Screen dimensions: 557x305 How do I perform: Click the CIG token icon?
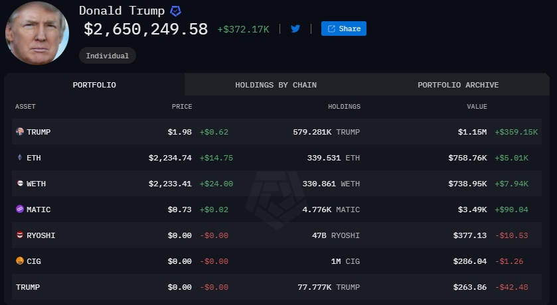pyautogui.click(x=19, y=261)
